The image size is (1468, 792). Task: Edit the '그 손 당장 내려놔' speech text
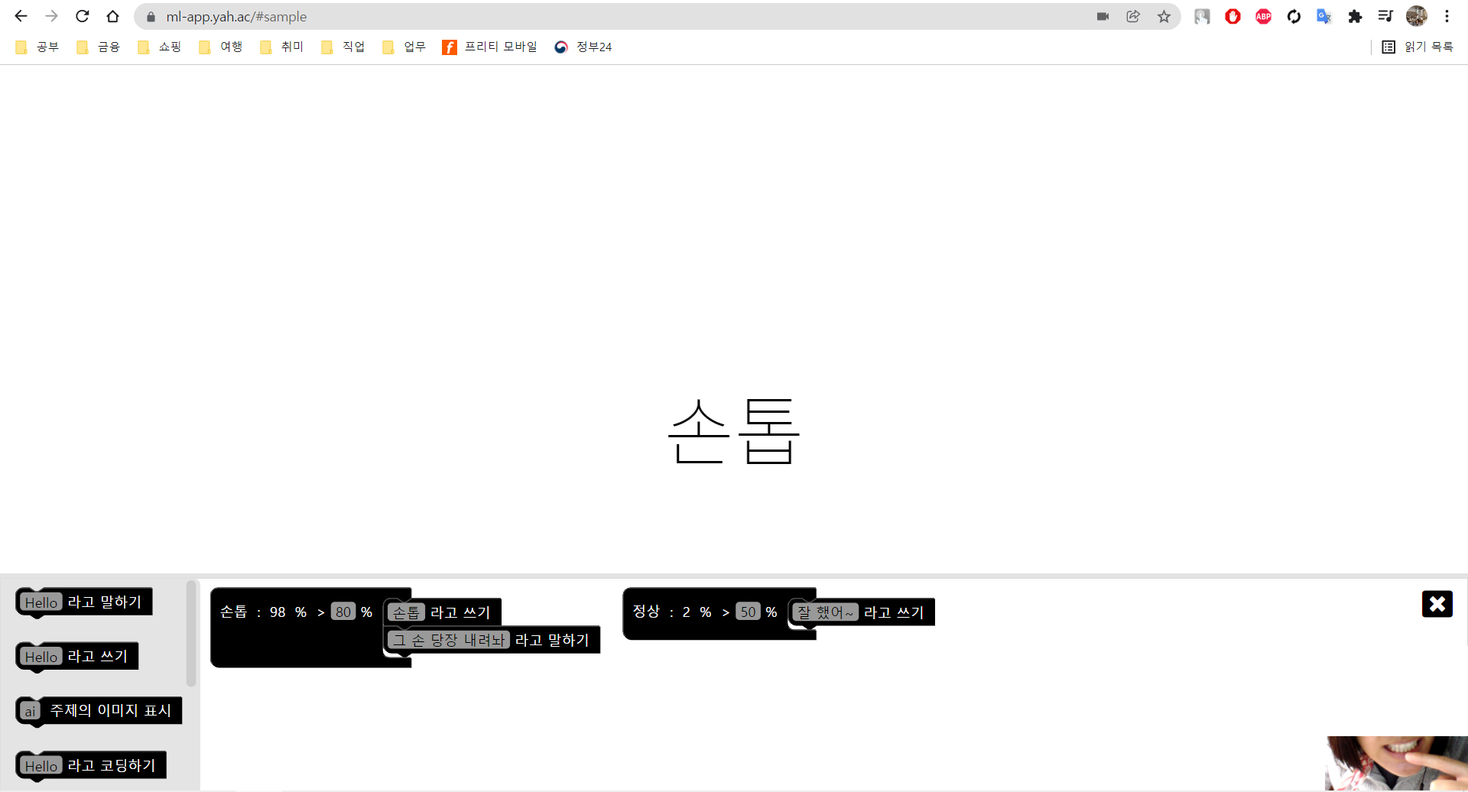[448, 640]
